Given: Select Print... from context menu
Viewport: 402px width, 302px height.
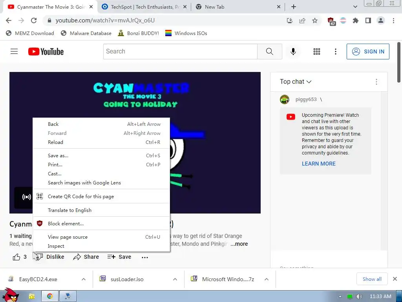Looking at the screenshot, I should pos(102,165).
